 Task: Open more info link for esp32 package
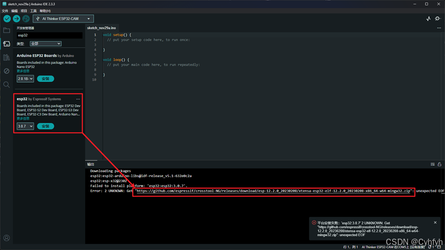point(23,119)
